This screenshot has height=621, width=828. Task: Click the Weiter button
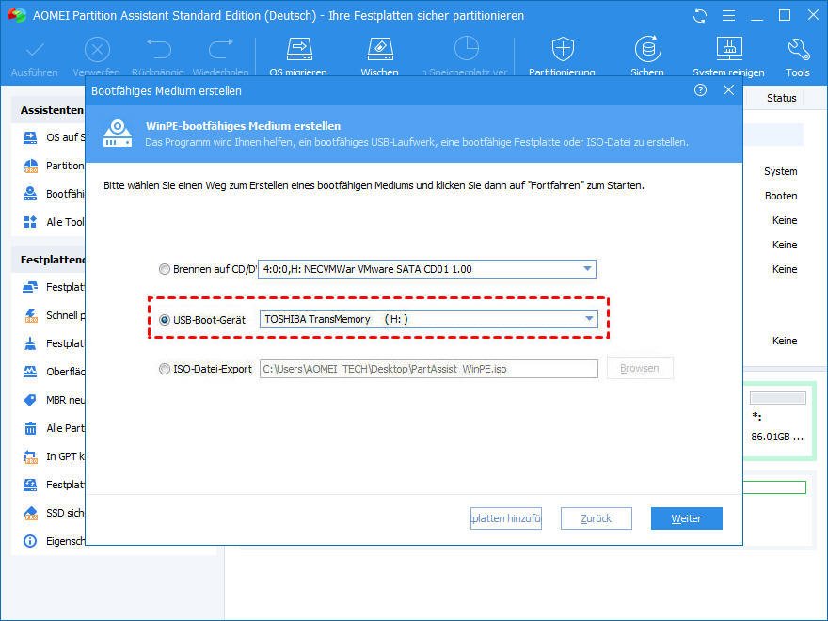pos(687,518)
